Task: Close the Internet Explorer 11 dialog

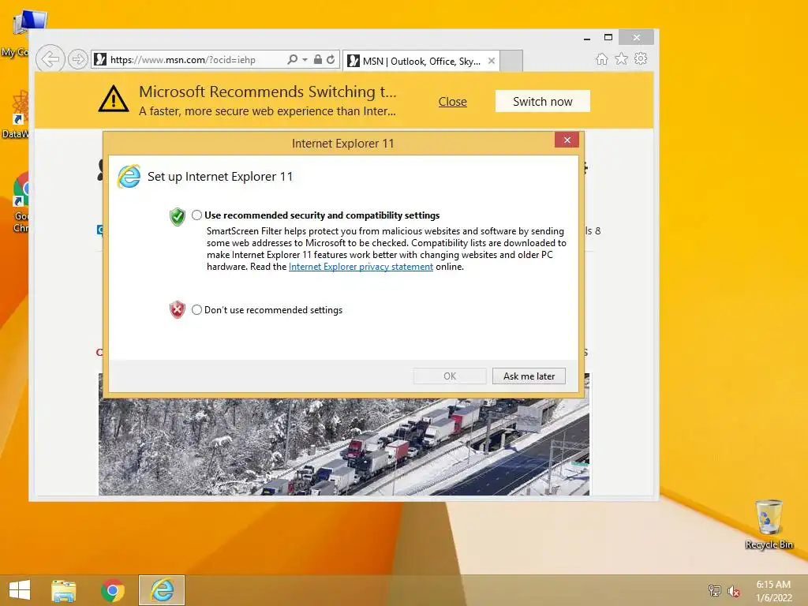Action: click(567, 140)
